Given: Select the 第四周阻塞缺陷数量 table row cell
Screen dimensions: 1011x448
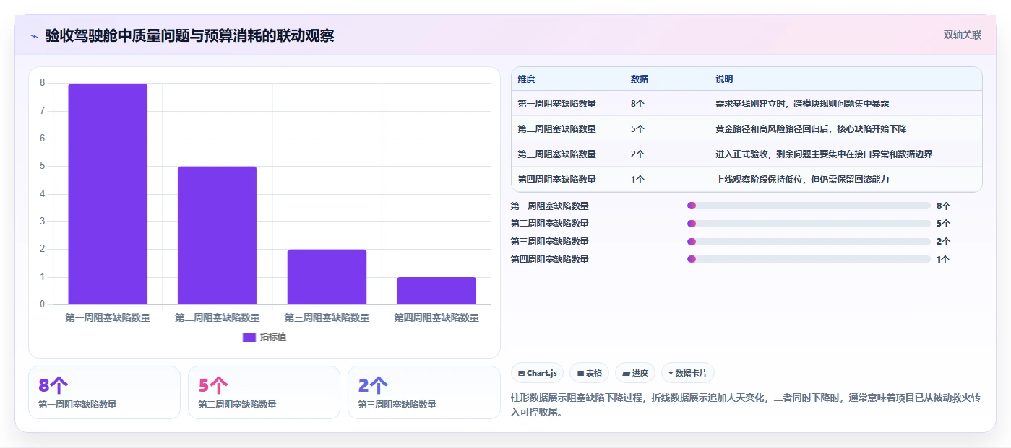Looking at the screenshot, I should click(557, 180).
